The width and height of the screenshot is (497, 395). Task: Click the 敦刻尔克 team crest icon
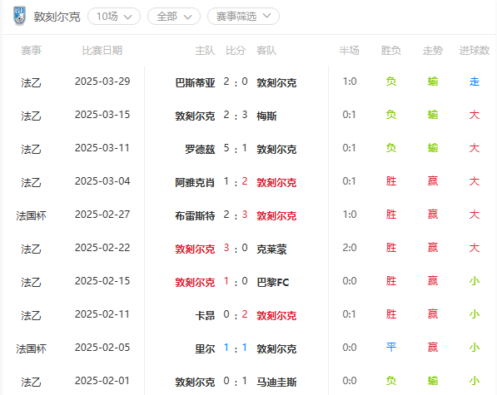point(19,16)
